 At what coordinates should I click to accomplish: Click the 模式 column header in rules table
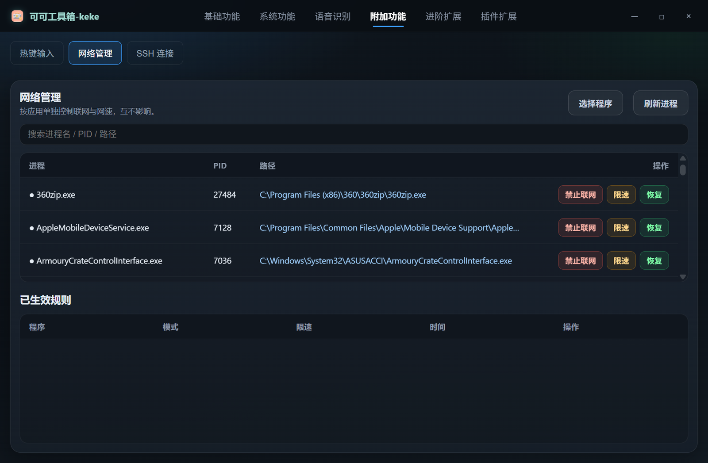click(x=170, y=327)
